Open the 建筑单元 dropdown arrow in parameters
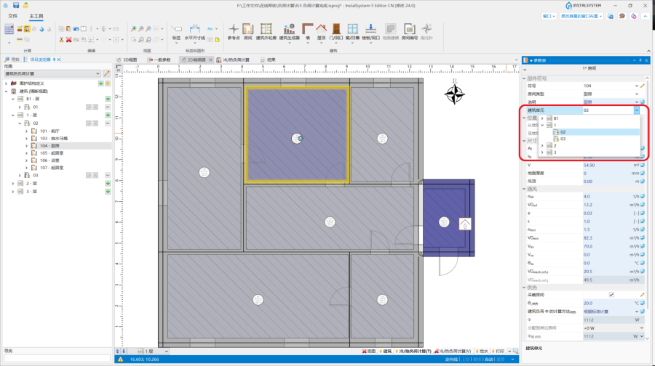655x366 pixels. pos(637,110)
